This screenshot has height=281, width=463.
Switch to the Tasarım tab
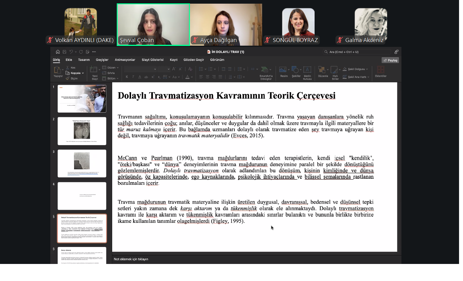84,60
